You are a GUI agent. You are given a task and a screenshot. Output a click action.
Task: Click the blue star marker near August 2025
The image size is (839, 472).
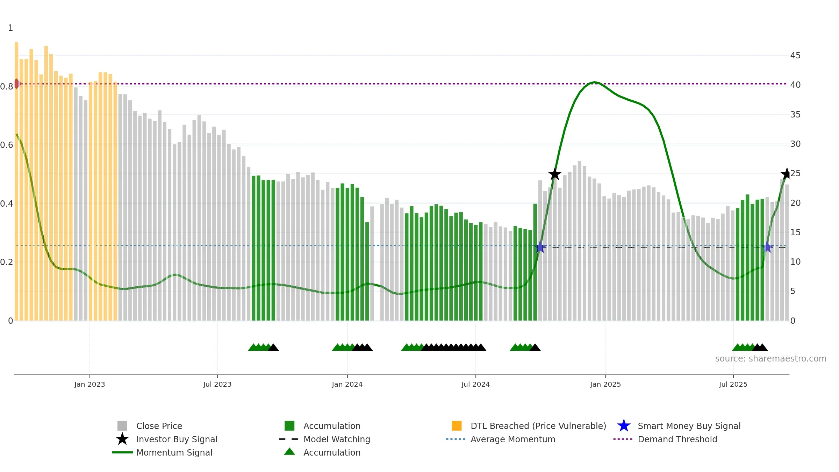coord(767,247)
